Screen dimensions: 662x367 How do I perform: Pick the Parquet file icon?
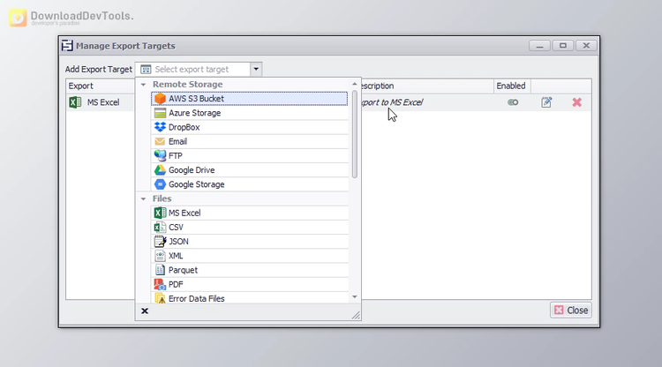[x=160, y=270]
